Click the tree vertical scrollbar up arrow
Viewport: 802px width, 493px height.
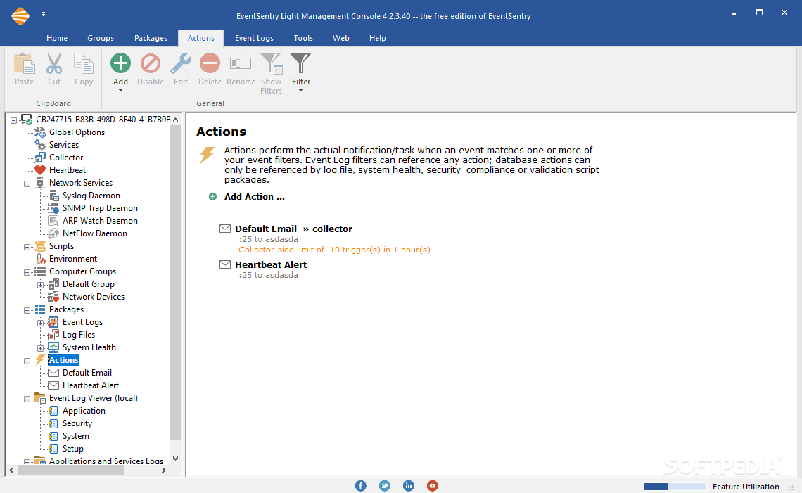(x=175, y=119)
